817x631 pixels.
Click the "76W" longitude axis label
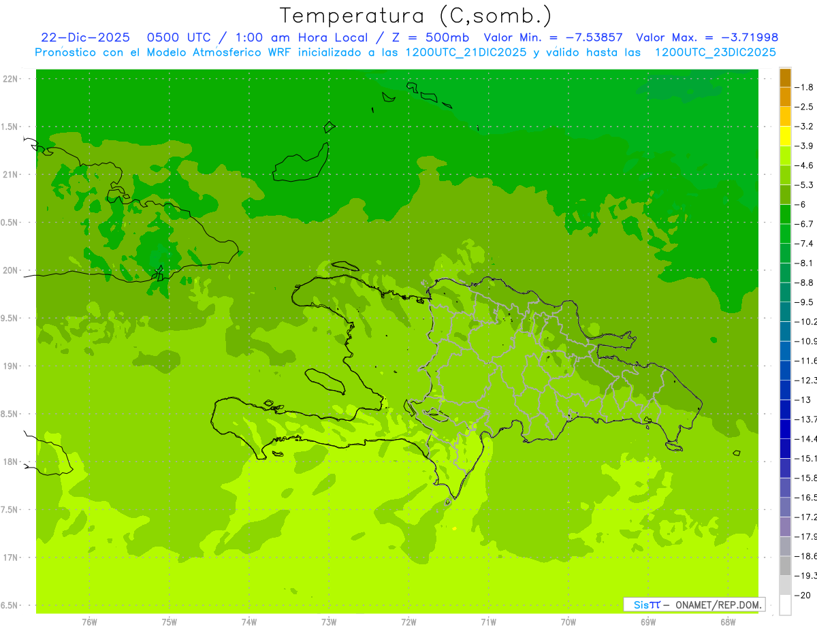[89, 622]
